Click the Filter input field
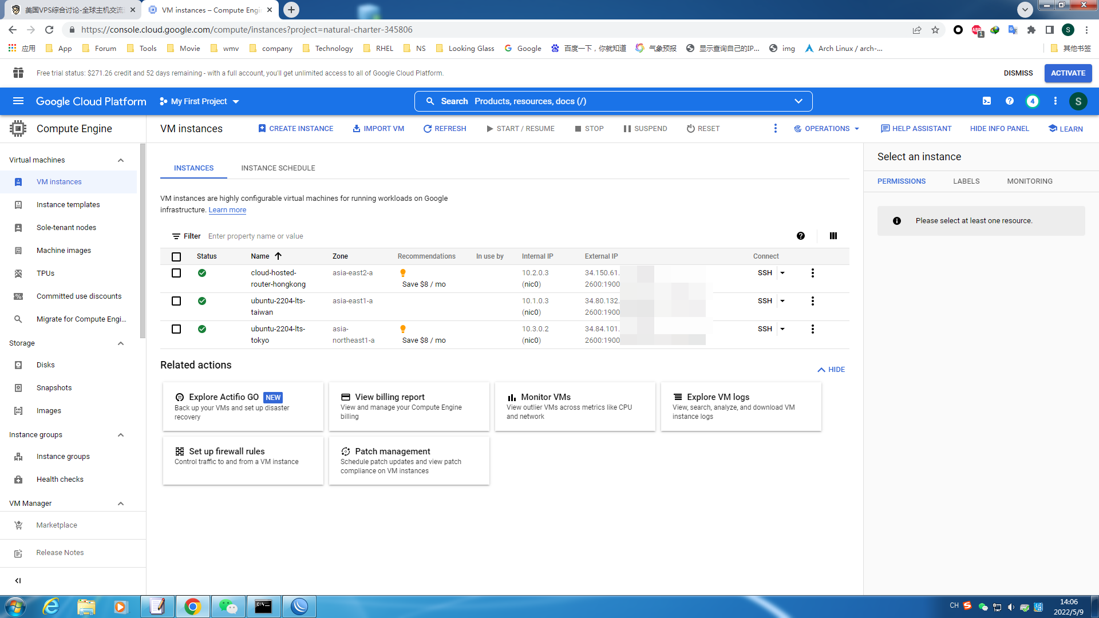 click(301, 236)
